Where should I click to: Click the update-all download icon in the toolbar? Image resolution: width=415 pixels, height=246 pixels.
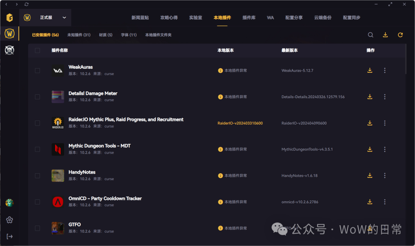pyautogui.click(x=385, y=35)
